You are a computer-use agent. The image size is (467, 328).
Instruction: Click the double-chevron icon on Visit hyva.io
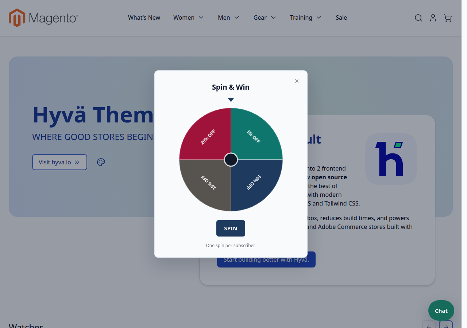click(77, 162)
